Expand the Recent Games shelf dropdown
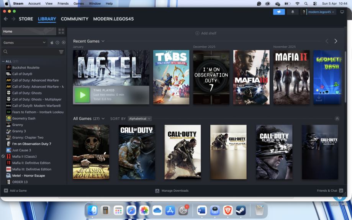Screen dimensions: 352x220 (x=103, y=41)
